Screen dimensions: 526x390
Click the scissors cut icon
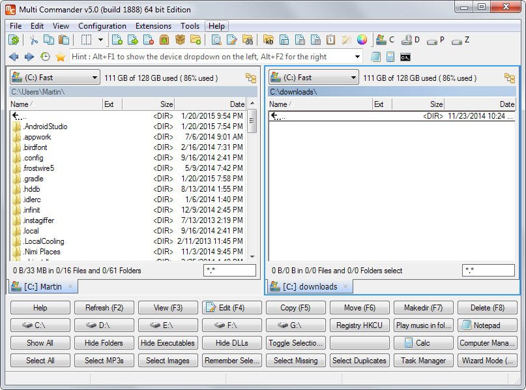point(33,40)
